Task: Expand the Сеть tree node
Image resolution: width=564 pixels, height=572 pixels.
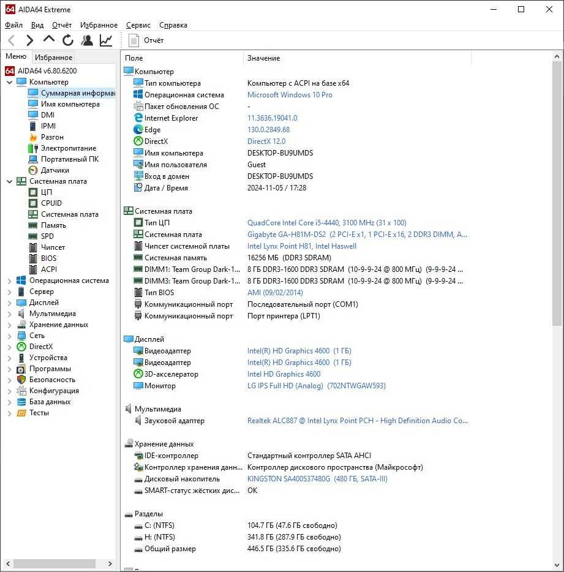Action: coord(9,336)
